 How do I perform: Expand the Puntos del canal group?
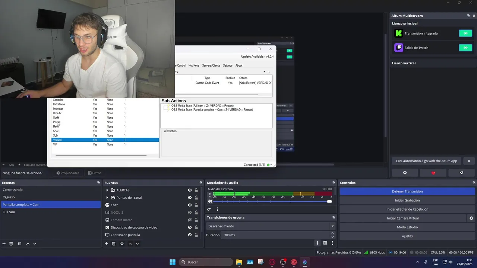pyautogui.click(x=107, y=198)
